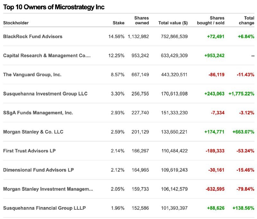
Task: Click the Total change column header
Action: click(x=246, y=20)
